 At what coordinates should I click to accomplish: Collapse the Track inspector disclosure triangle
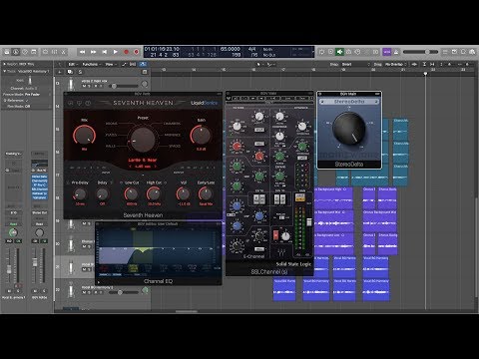(x=4, y=71)
